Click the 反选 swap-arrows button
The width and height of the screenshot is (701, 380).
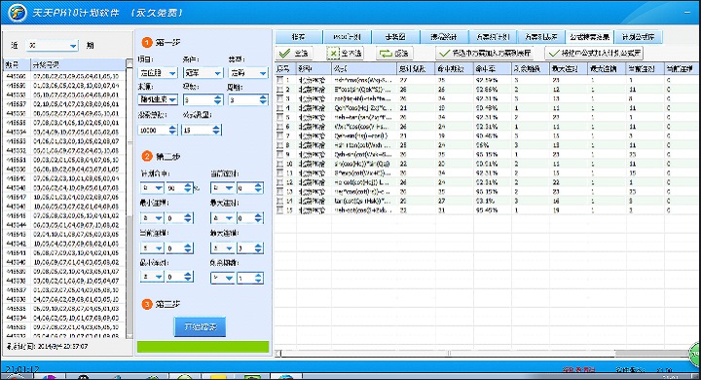coord(394,54)
